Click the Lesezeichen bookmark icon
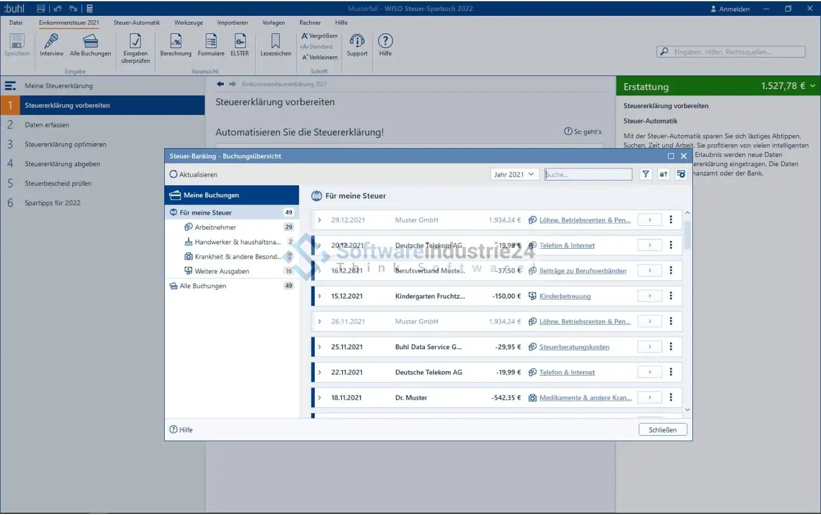 pos(275,42)
